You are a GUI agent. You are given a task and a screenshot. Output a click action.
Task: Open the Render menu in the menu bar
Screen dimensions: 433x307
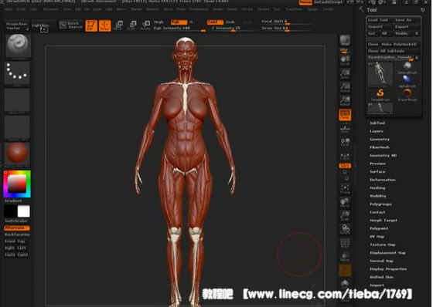218,9
